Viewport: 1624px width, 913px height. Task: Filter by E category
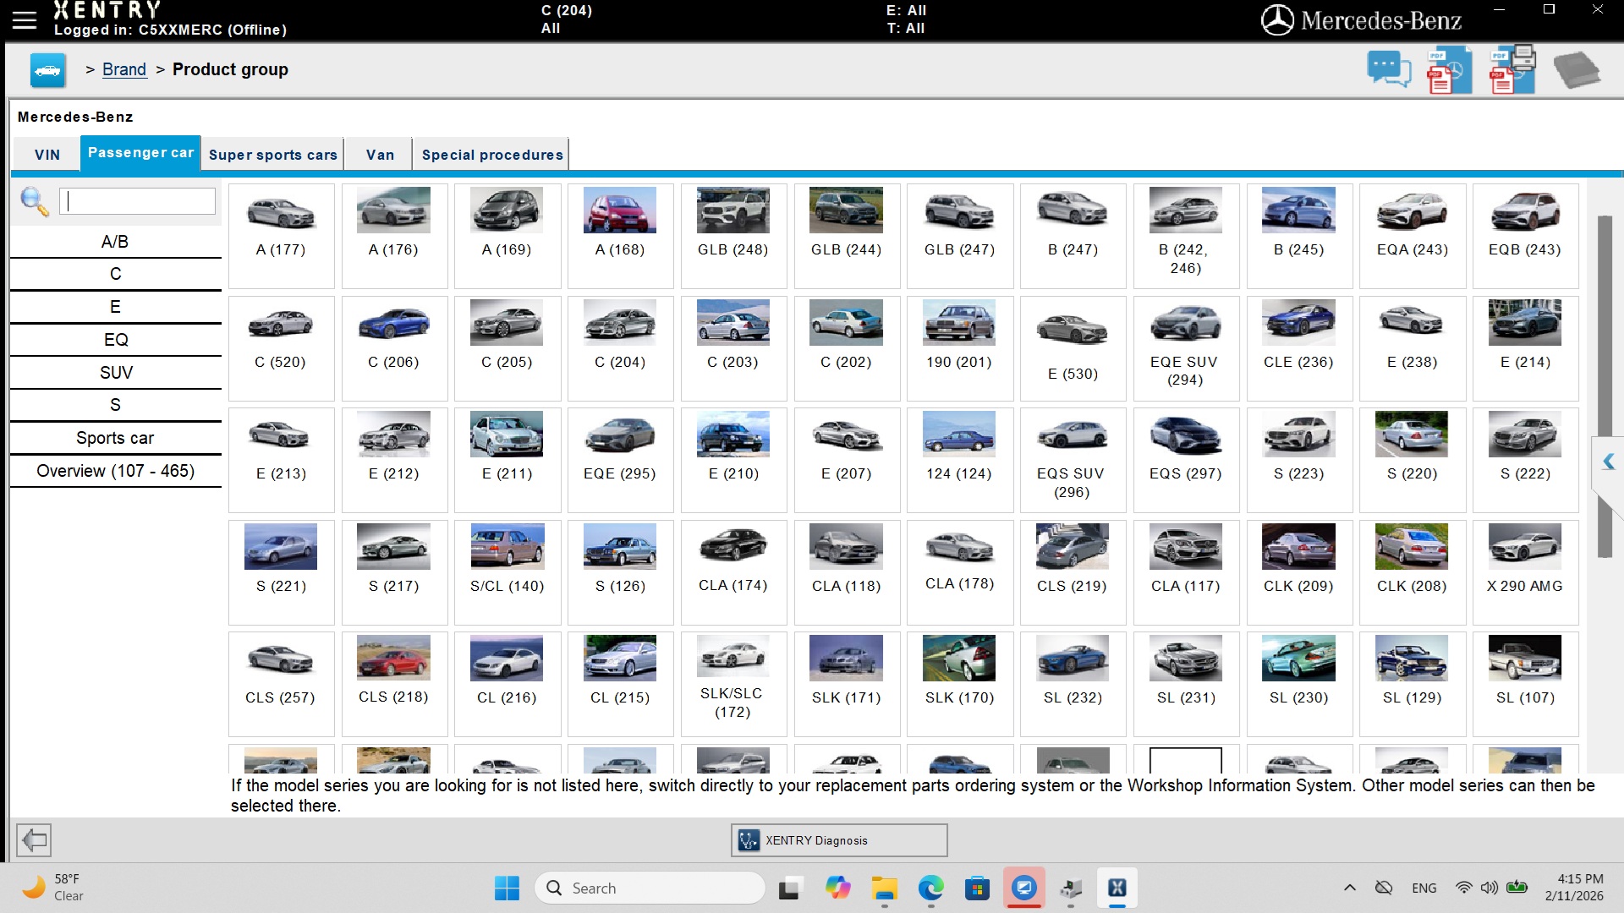point(115,307)
